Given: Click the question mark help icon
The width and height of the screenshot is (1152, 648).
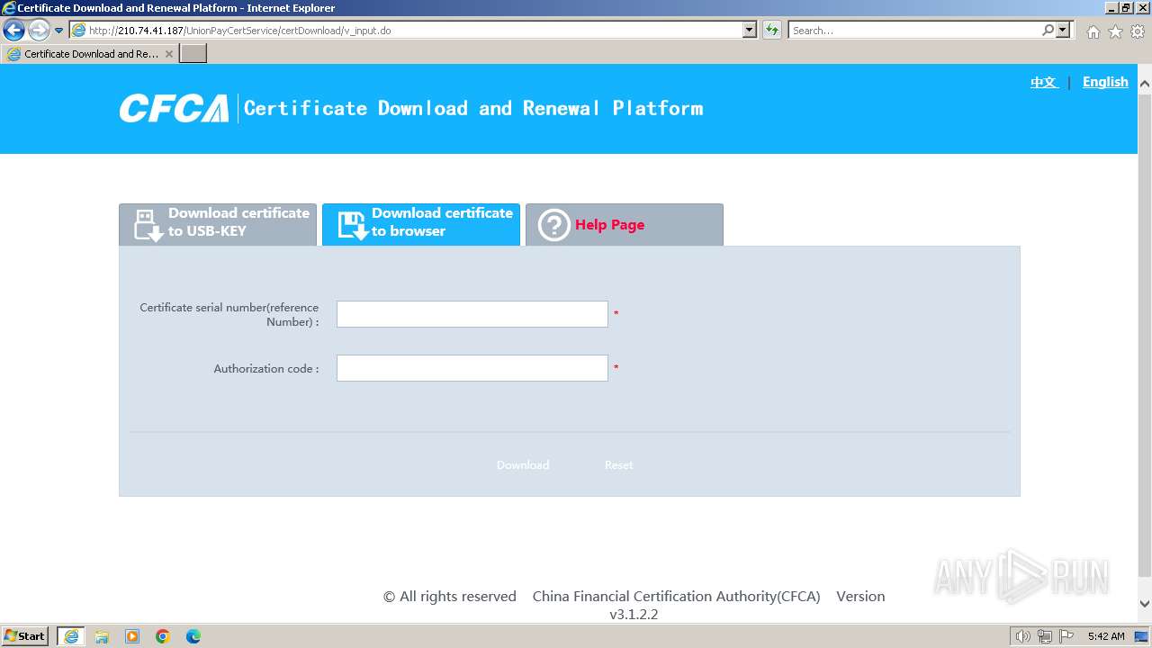Looking at the screenshot, I should [554, 225].
